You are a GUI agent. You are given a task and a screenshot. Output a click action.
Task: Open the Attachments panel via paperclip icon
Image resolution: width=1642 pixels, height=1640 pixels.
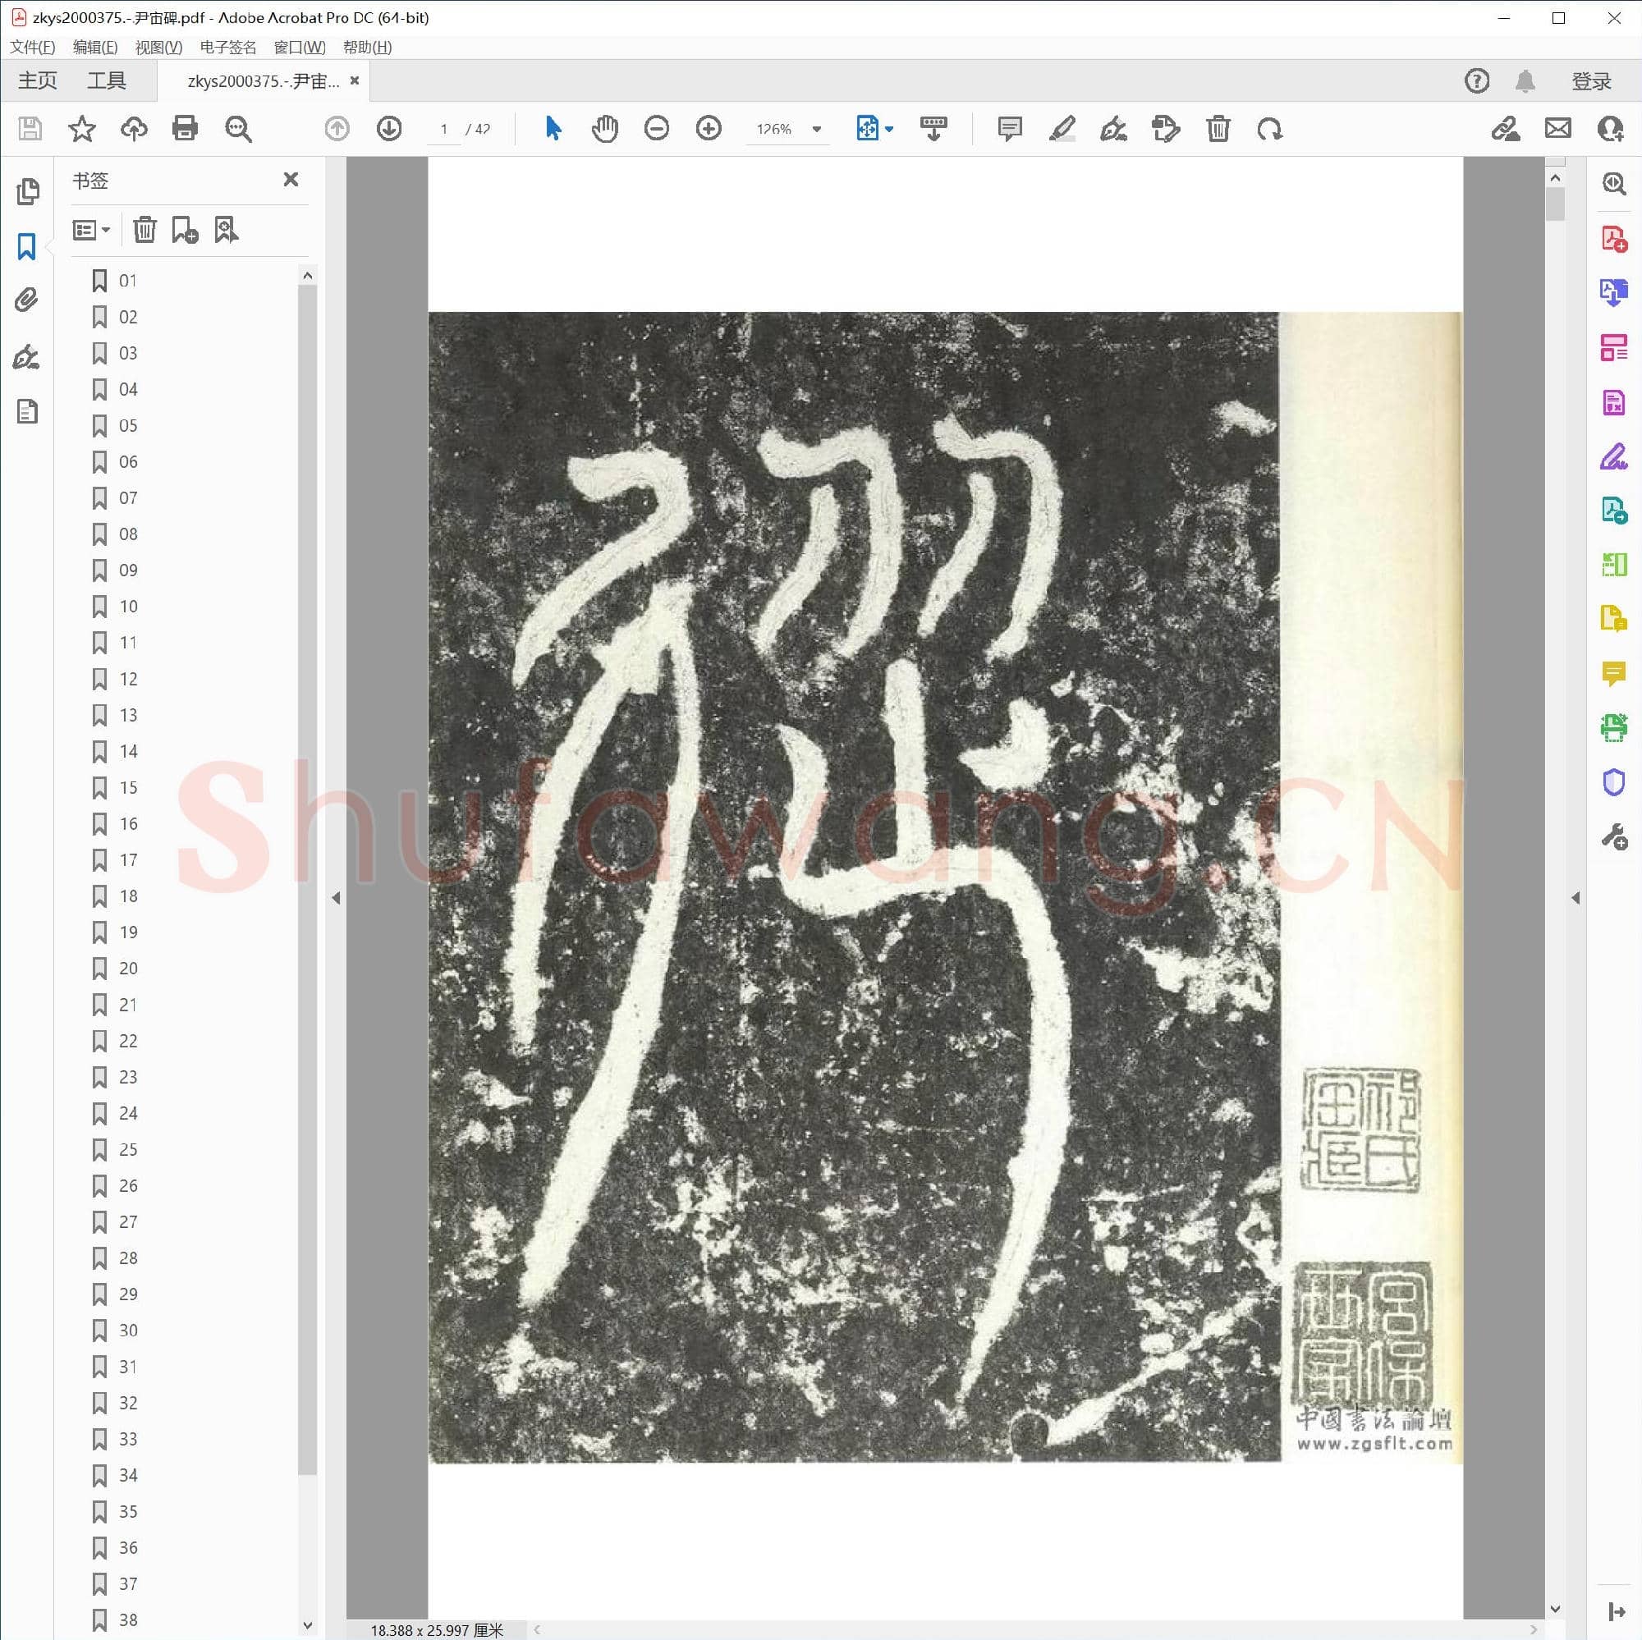tap(28, 299)
